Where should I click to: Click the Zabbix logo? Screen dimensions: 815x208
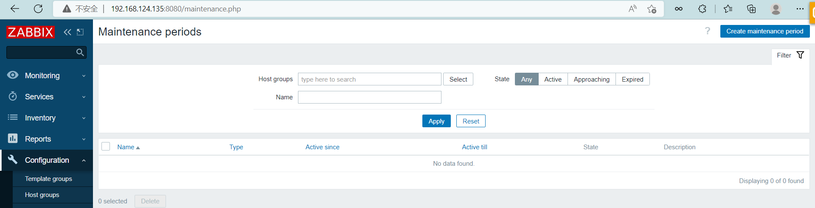click(x=31, y=32)
